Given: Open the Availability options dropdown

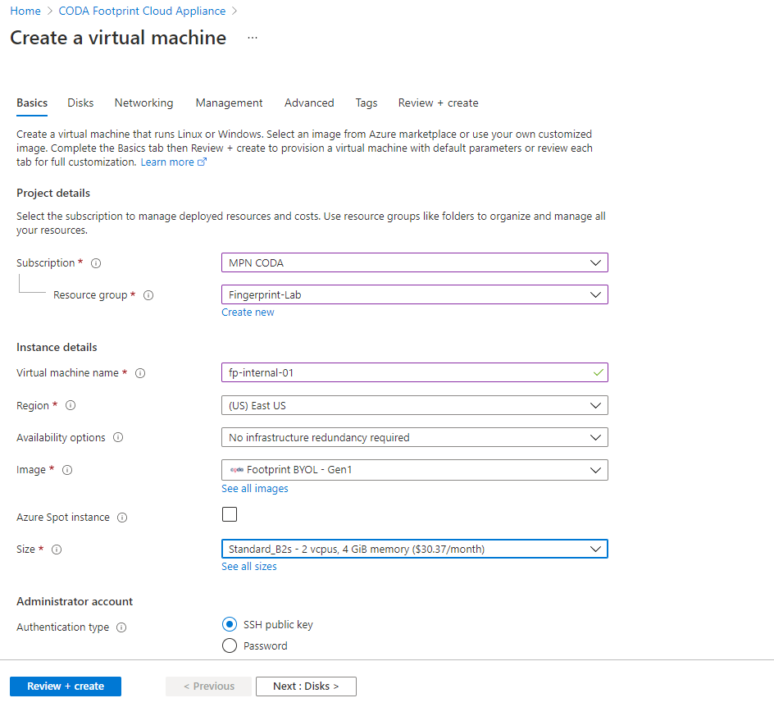Looking at the screenshot, I should [x=415, y=437].
